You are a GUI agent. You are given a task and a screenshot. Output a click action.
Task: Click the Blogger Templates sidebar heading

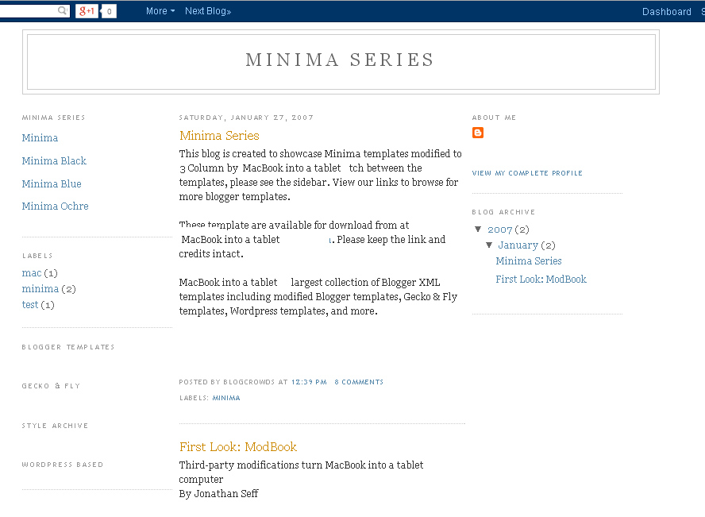68,347
